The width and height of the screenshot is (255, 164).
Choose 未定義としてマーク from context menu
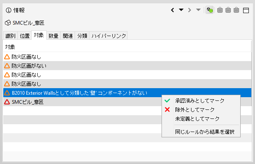click(201, 118)
